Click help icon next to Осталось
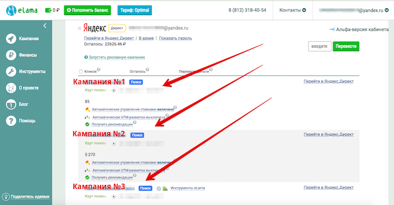 point(147,70)
